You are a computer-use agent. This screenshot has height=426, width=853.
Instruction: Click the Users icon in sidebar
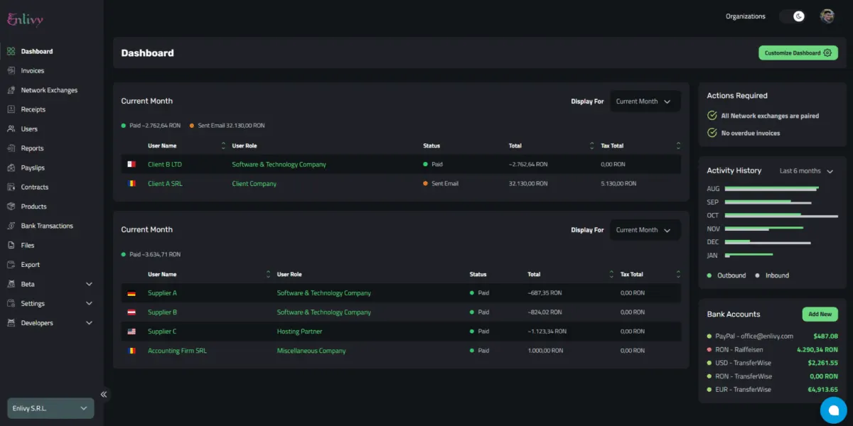(11, 129)
